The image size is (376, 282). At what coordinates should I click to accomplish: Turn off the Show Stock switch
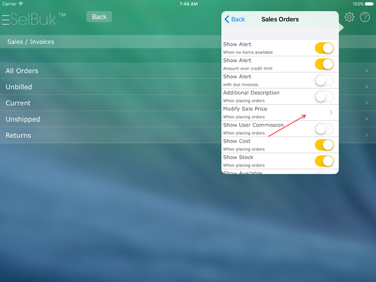(x=323, y=162)
